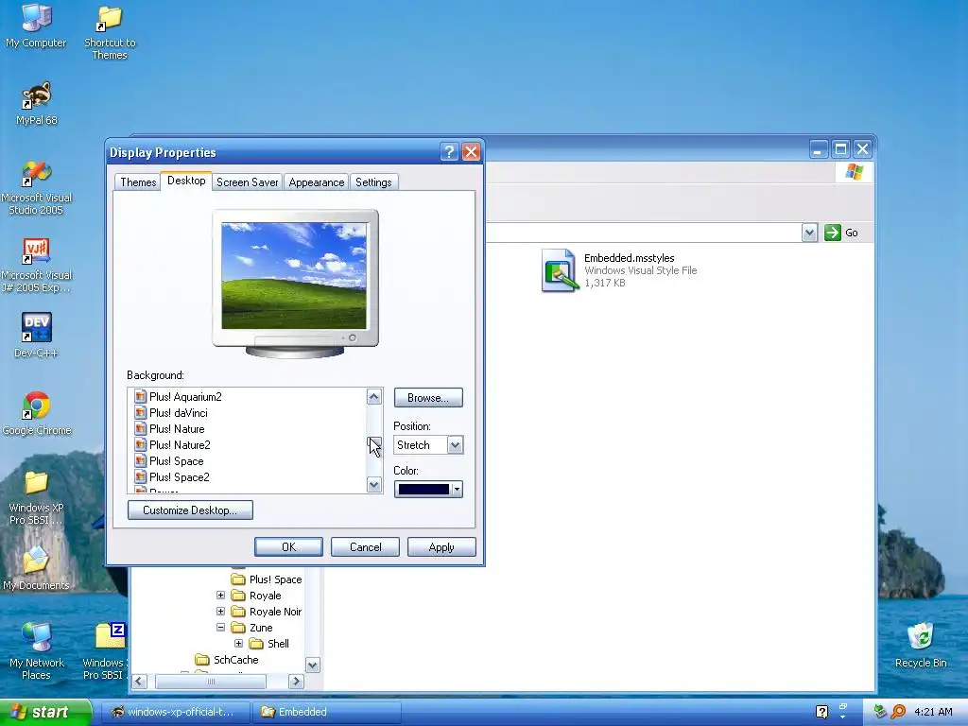Switch to the Settings tab
The image size is (968, 726).
pos(373,182)
